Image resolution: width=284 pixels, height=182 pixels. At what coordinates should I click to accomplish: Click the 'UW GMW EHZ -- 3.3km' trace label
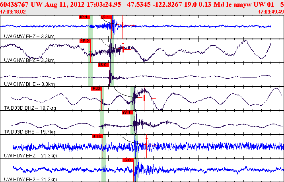tap(29, 37)
